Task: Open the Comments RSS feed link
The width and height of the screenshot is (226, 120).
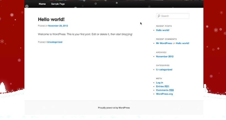Action: point(165,90)
